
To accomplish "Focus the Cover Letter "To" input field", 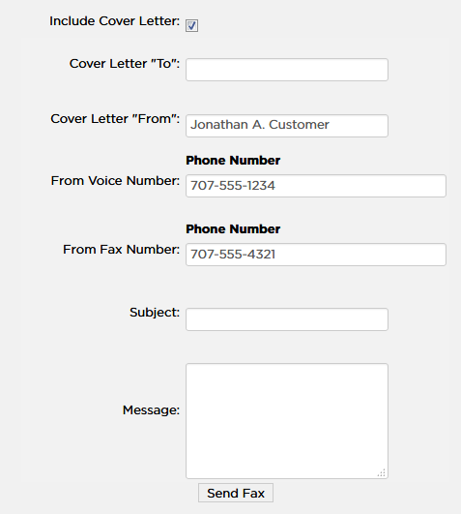I will pos(287,70).
